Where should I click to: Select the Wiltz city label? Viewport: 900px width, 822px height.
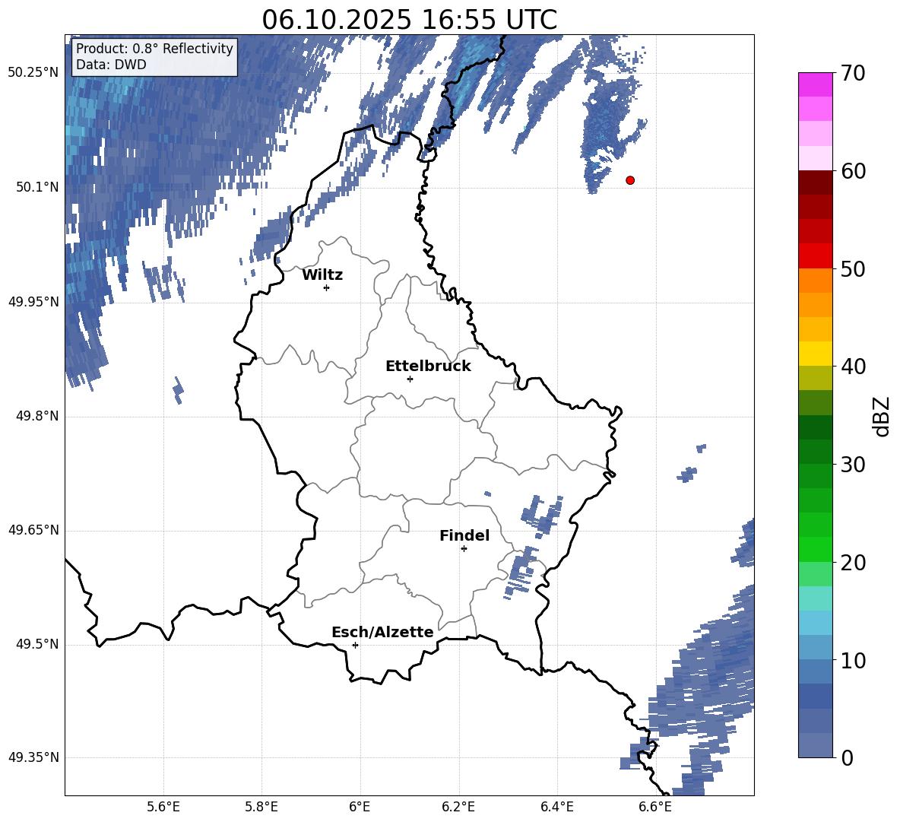pos(322,275)
